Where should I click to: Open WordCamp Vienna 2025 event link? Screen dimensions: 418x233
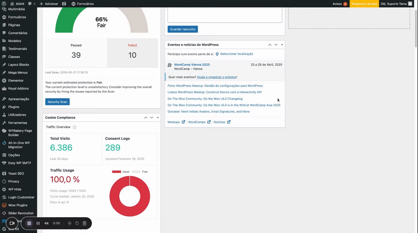[x=192, y=65]
